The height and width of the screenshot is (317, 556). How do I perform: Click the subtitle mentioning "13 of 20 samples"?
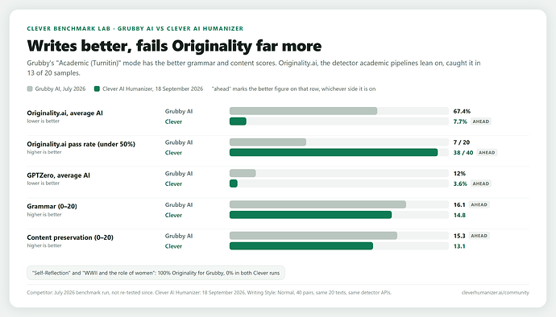pos(254,68)
